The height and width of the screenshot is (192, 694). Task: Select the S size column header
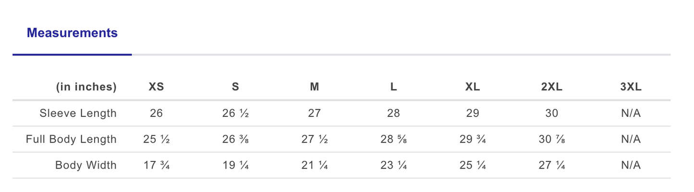pyautogui.click(x=235, y=87)
